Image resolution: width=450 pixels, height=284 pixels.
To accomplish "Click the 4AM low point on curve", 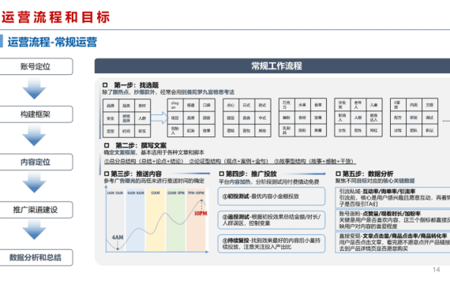I will 118,248.
